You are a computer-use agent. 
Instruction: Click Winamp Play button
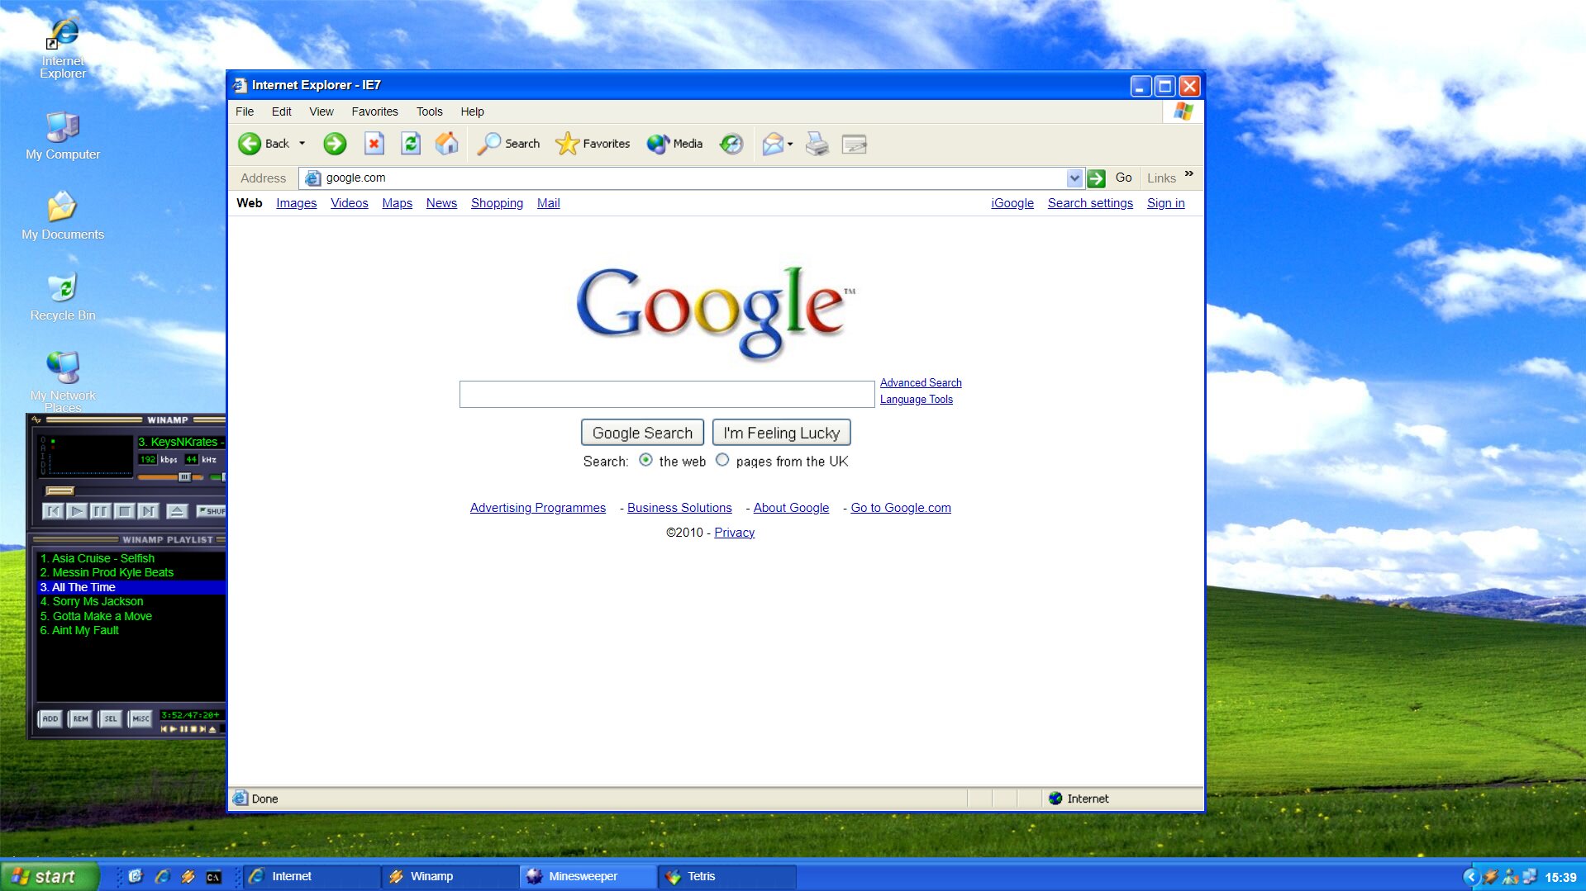(x=77, y=511)
